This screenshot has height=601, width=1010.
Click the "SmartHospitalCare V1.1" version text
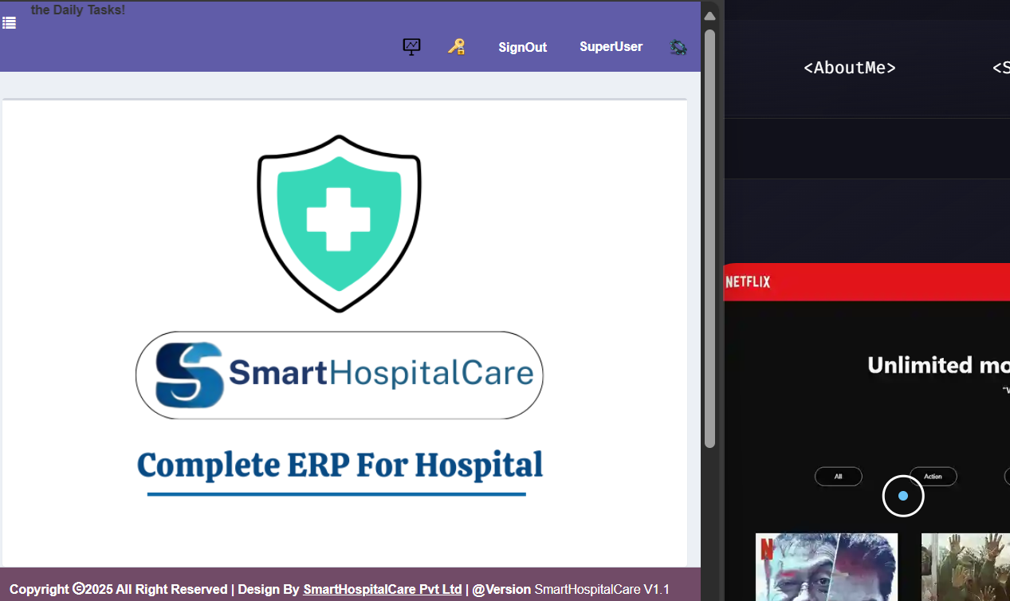pos(602,589)
